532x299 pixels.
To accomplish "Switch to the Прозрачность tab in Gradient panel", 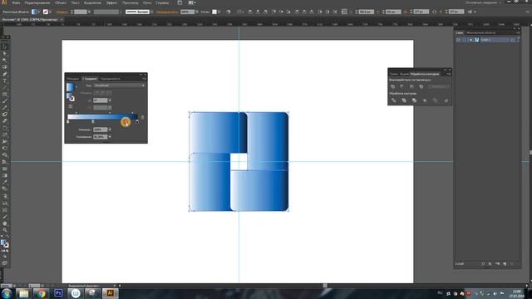I will 111,79.
